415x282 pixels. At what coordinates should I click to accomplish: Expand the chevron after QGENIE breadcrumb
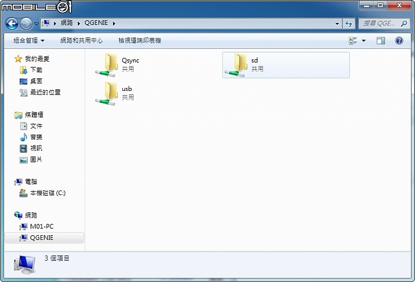114,23
